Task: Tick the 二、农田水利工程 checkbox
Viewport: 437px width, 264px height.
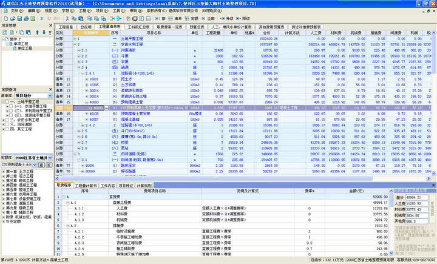Action: click(x=7, y=120)
